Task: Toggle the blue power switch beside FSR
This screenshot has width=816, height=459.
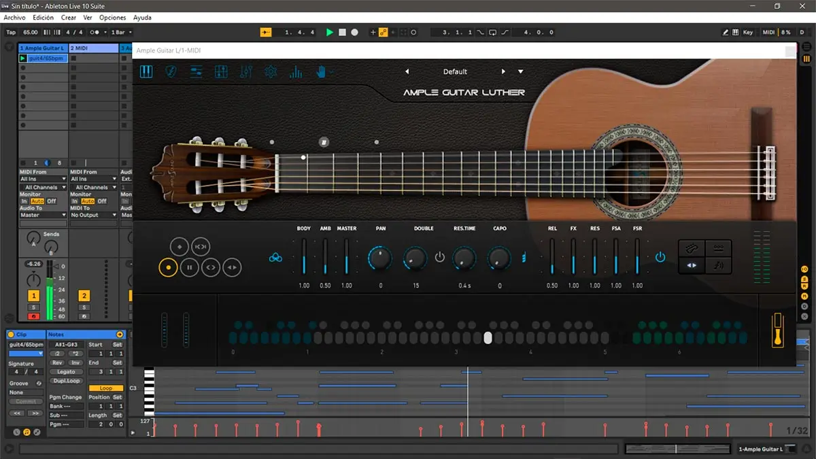Action: point(660,257)
